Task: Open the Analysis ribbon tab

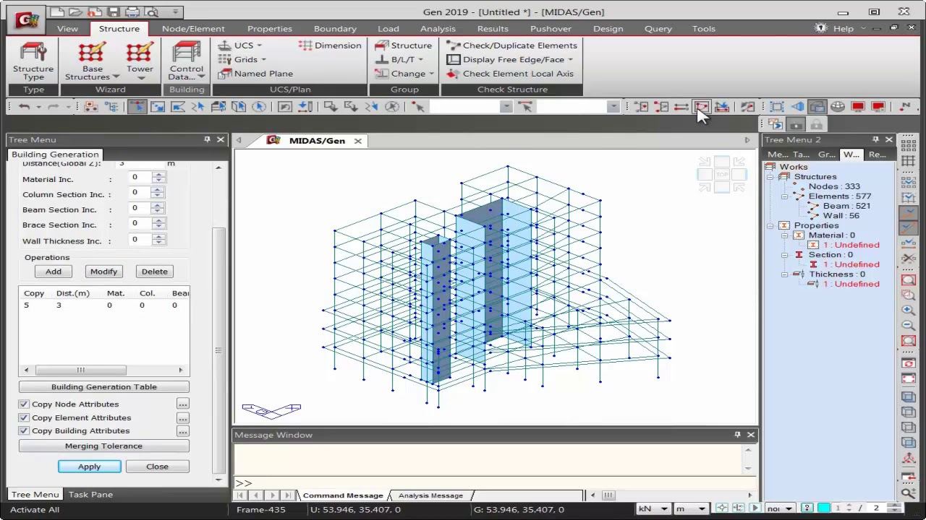Action: coord(438,29)
